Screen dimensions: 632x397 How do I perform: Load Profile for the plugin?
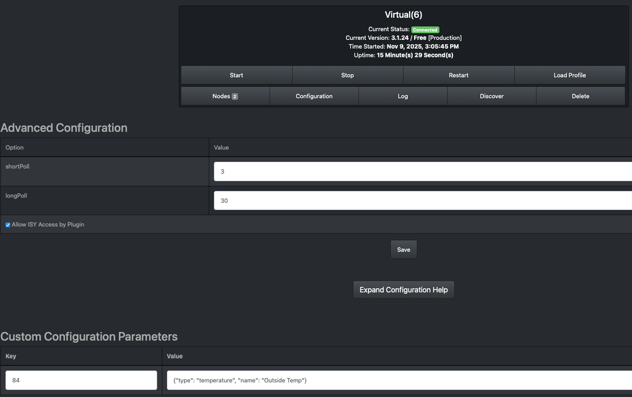click(569, 75)
